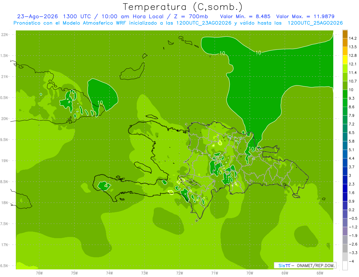Click the white swatch below -4
The width and height of the screenshot is (359, 277).
click(x=345, y=265)
